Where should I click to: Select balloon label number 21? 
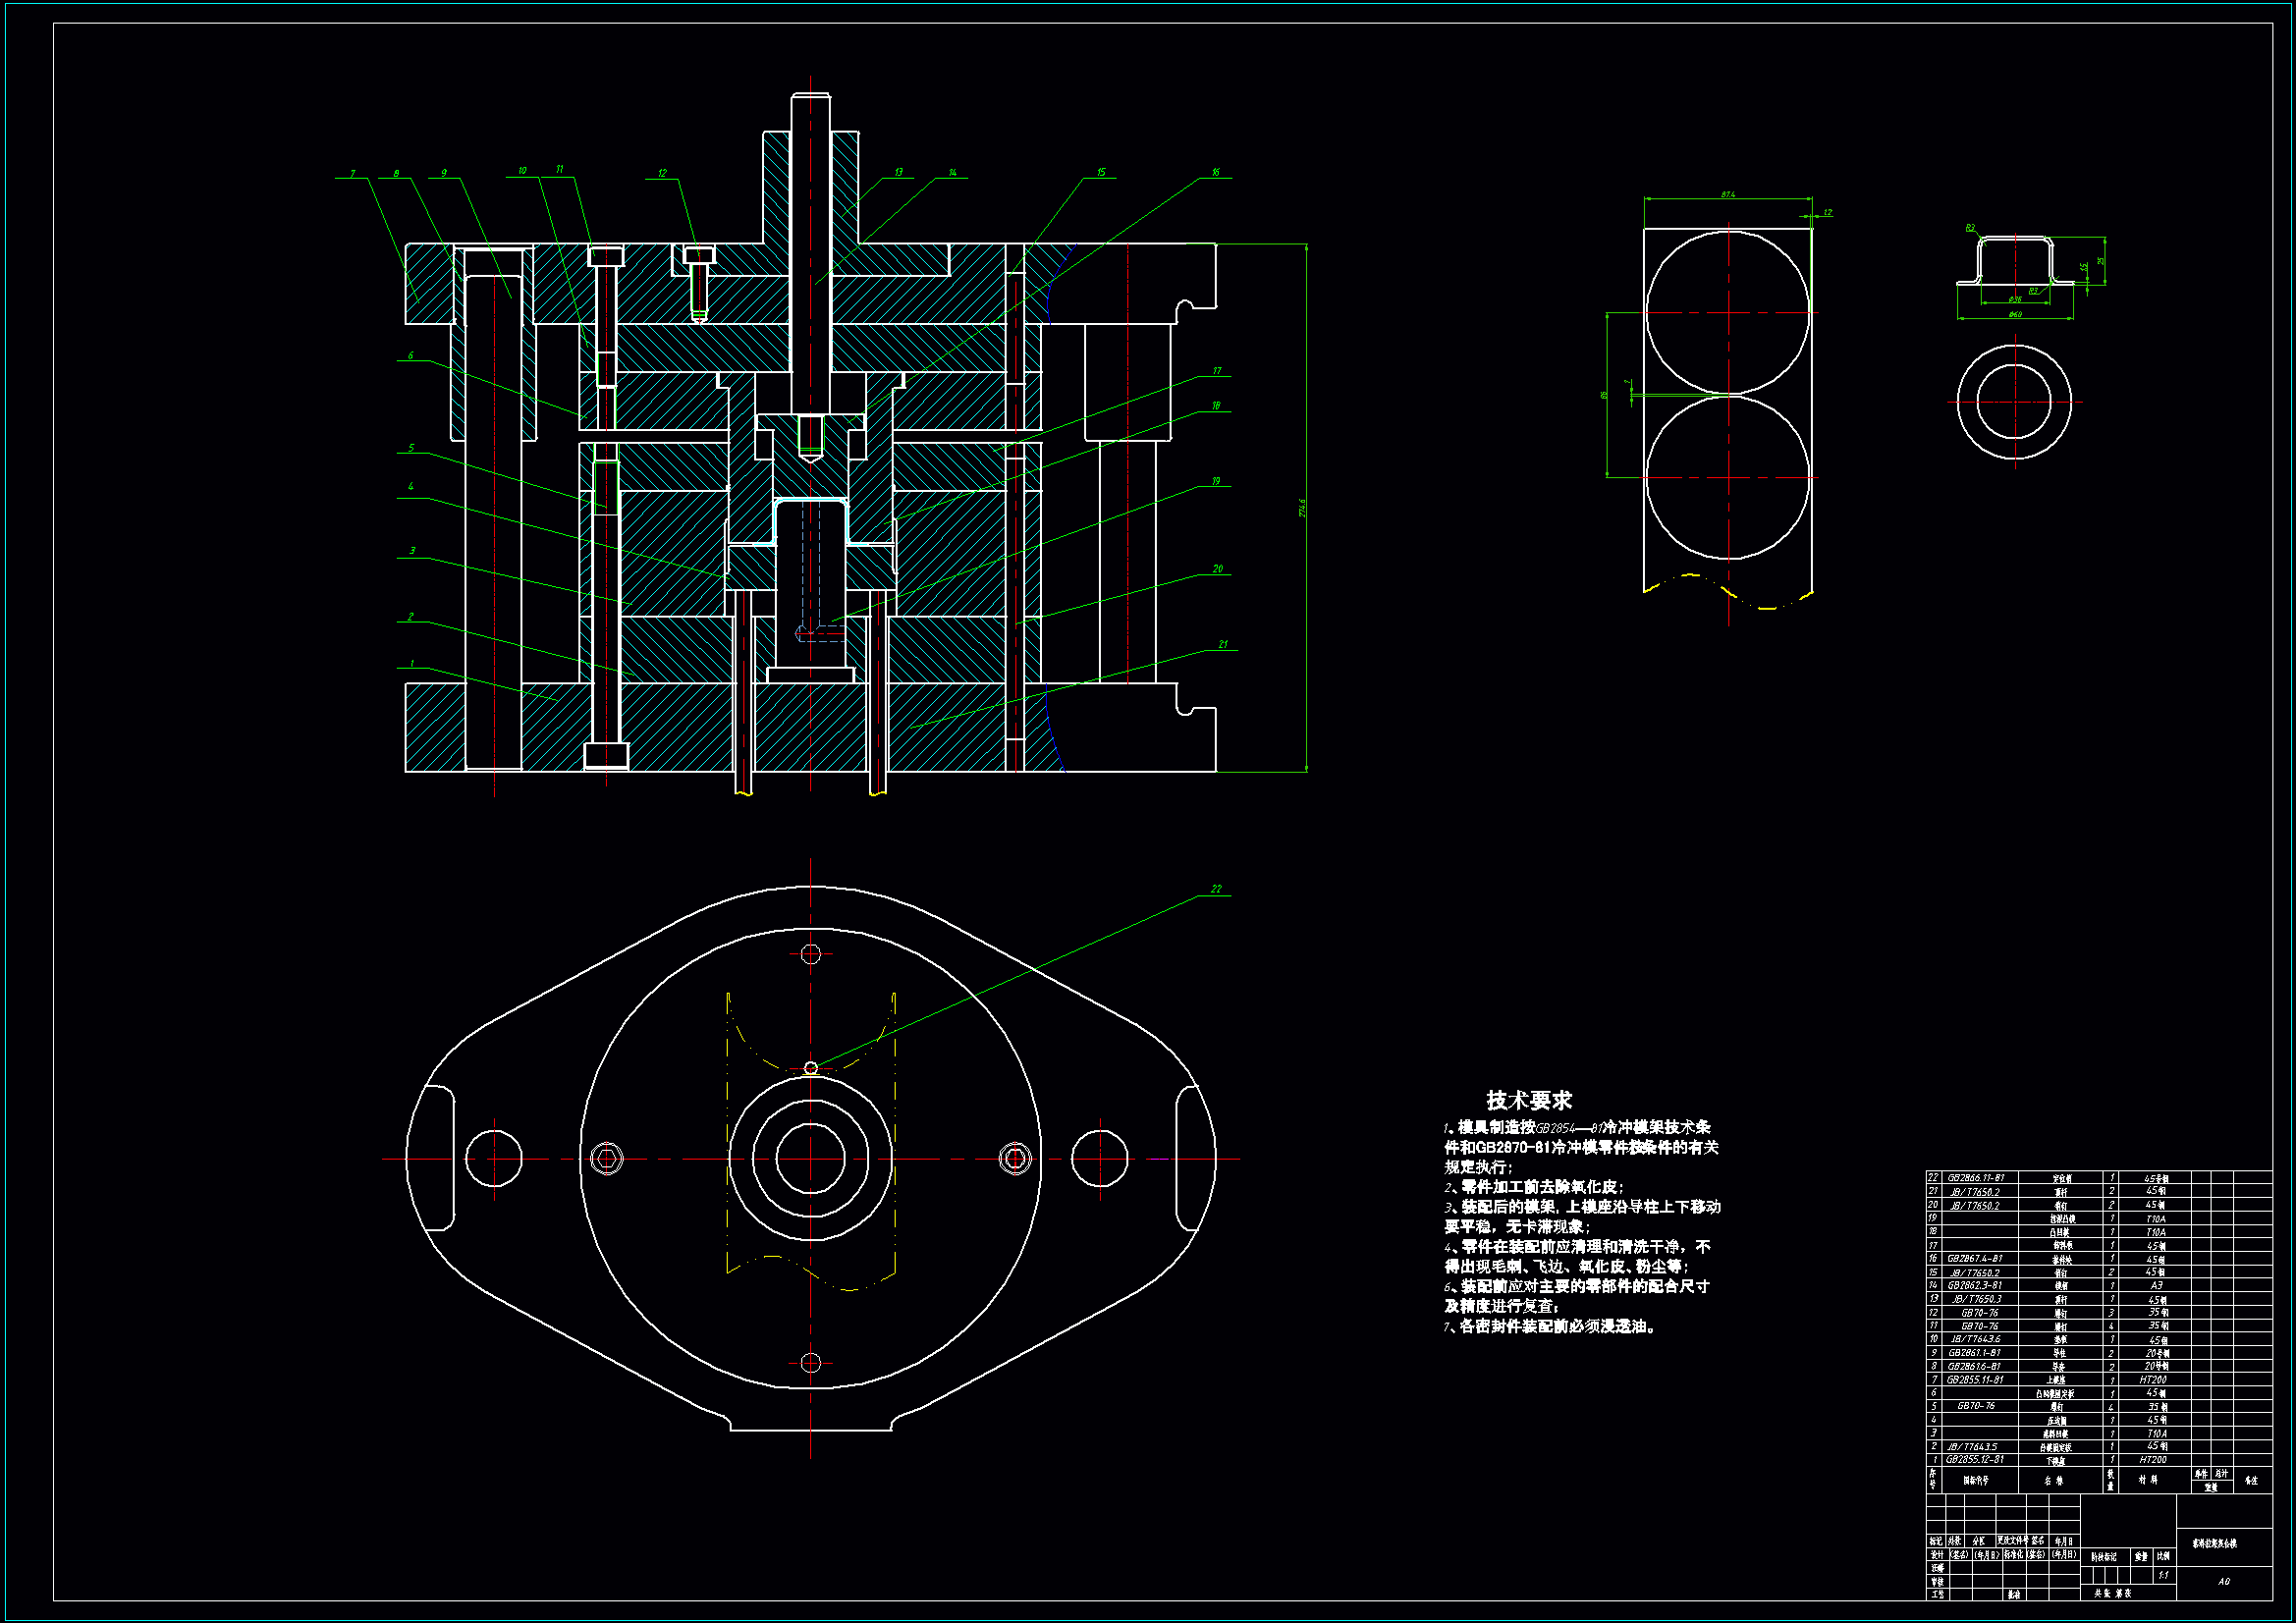click(x=1222, y=645)
